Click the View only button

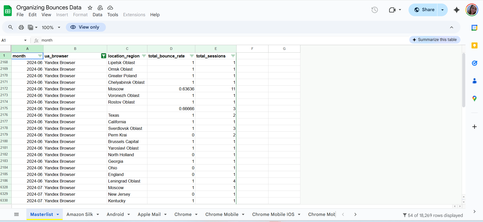[86, 27]
